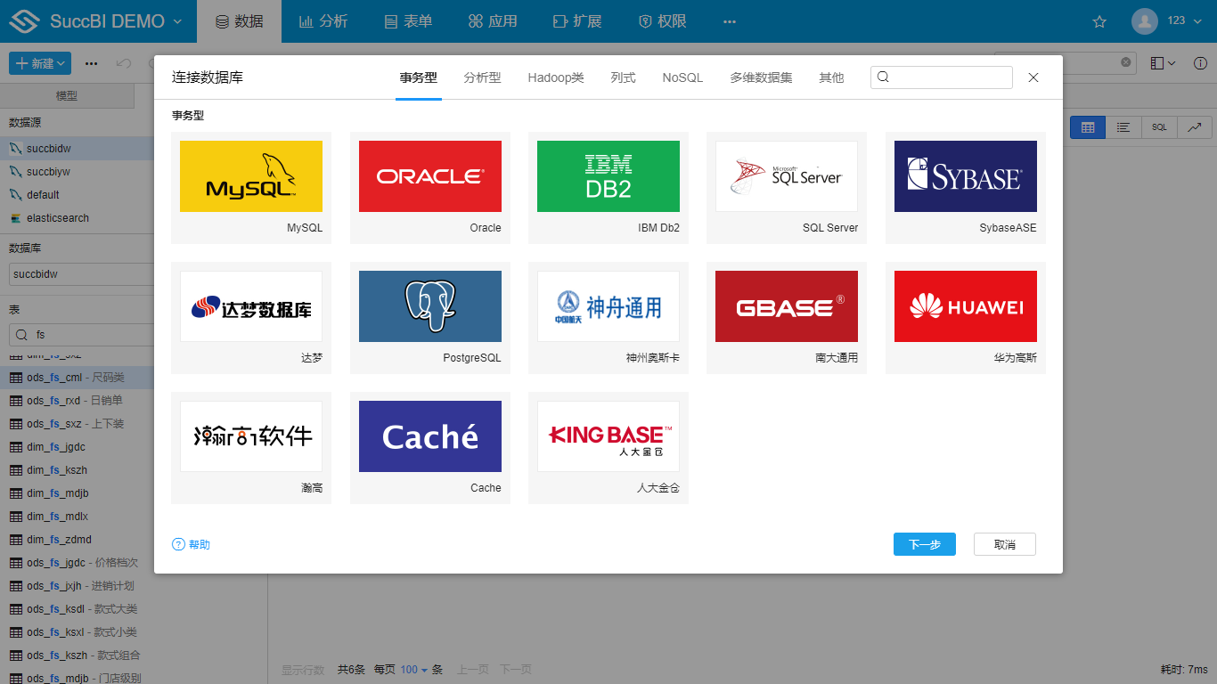Open the 新建 dropdown menu
Screen dimensions: 1217x684
(40, 63)
